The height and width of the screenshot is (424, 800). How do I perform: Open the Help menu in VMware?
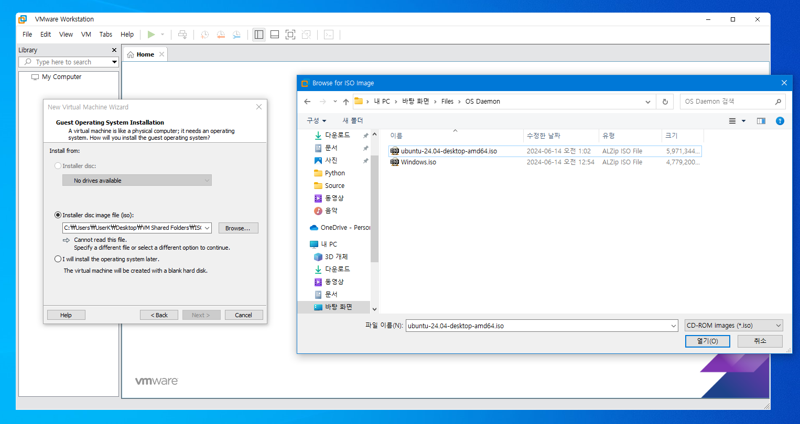pyautogui.click(x=127, y=35)
